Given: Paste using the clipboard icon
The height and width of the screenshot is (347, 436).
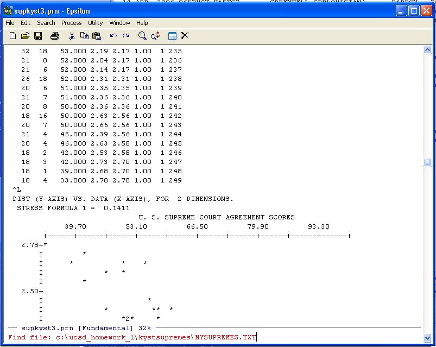Looking at the screenshot, I should point(97,36).
